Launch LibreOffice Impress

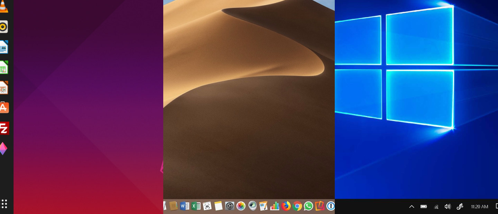coord(4,87)
